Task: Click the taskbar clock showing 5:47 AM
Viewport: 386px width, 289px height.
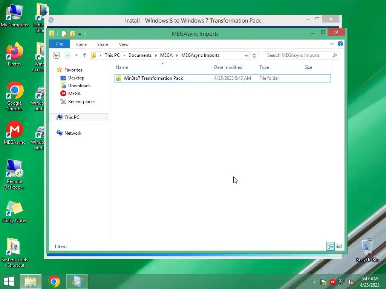Action: (369, 282)
